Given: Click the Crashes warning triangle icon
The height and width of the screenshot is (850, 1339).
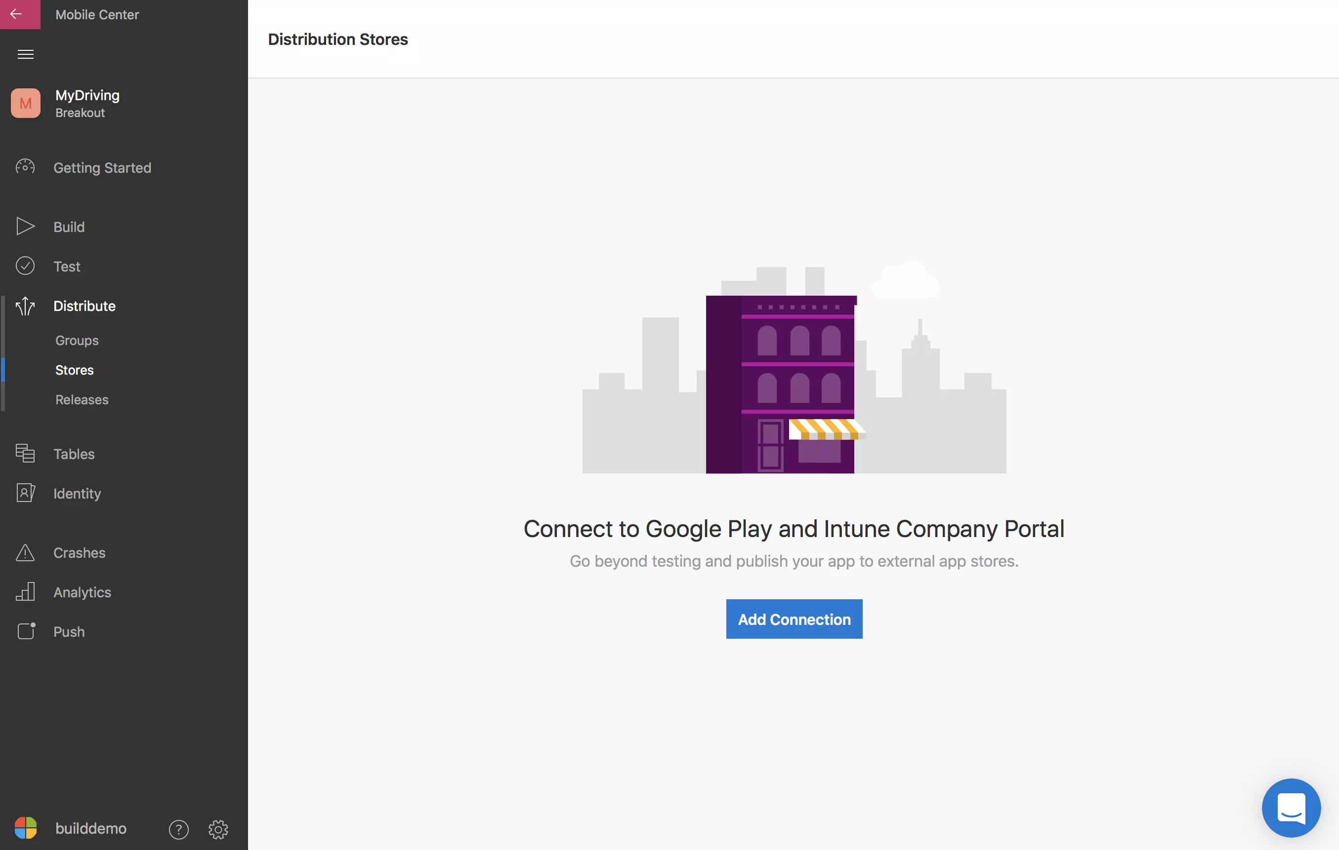Looking at the screenshot, I should pyautogui.click(x=25, y=552).
